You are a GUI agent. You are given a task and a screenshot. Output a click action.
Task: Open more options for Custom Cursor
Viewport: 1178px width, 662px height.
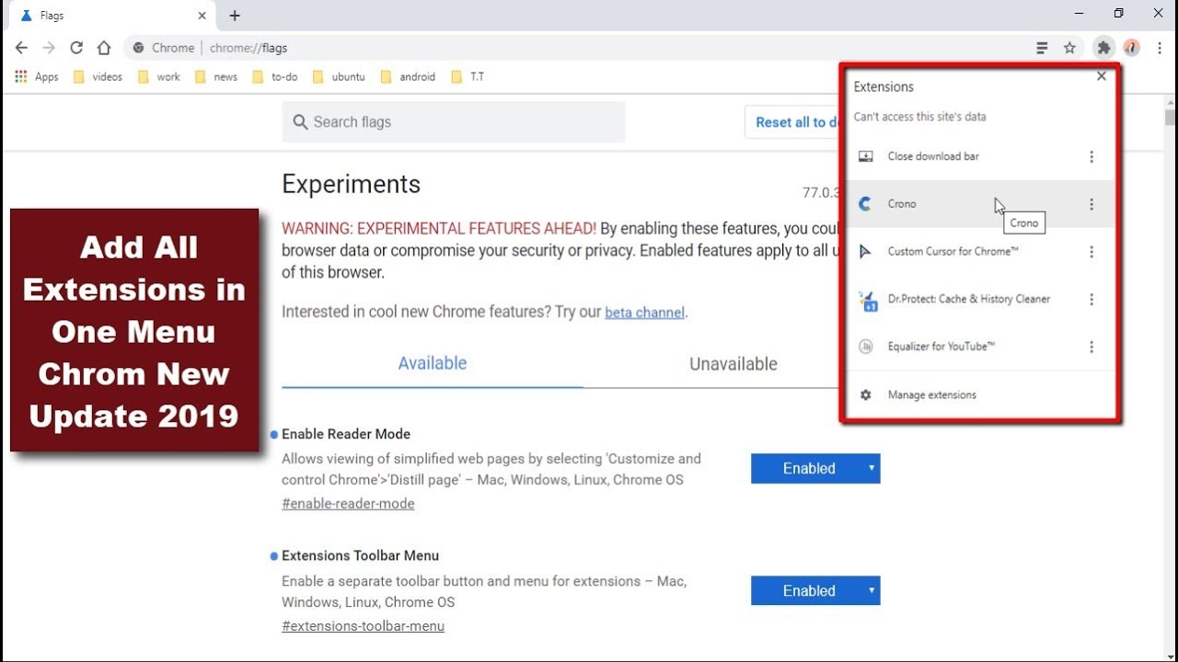(x=1091, y=252)
